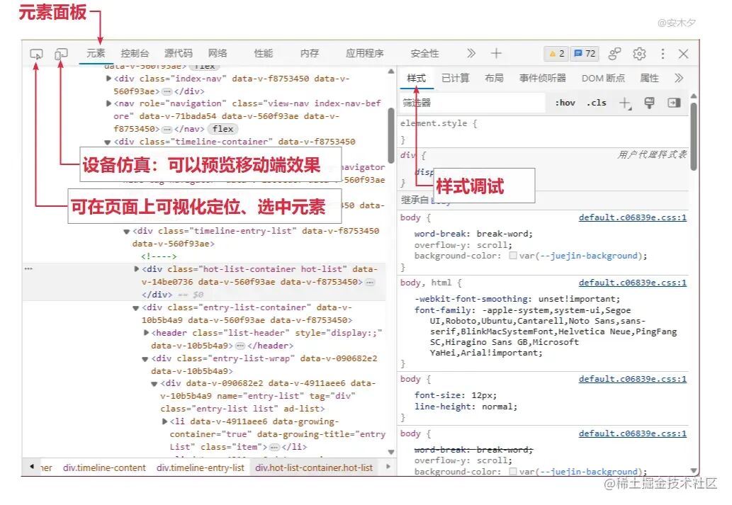Screen dimensions: 732x505
Task: Expand the li data-growing-container node
Action: tap(165, 421)
